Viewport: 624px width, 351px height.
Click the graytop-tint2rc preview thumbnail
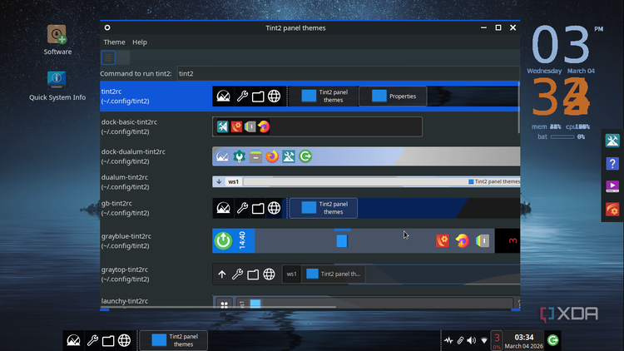pos(366,274)
